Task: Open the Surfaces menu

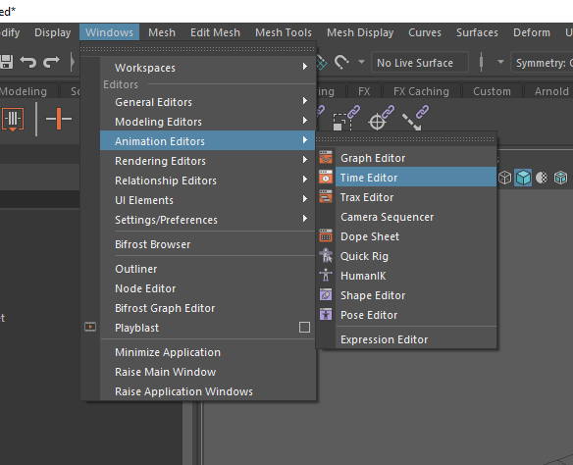Action: point(477,32)
